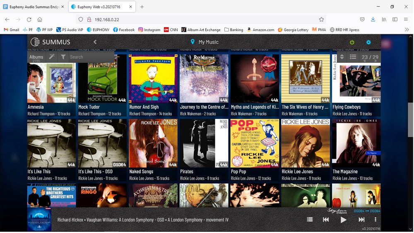Open The Six Wives of Henry album cover

[x=306, y=78]
